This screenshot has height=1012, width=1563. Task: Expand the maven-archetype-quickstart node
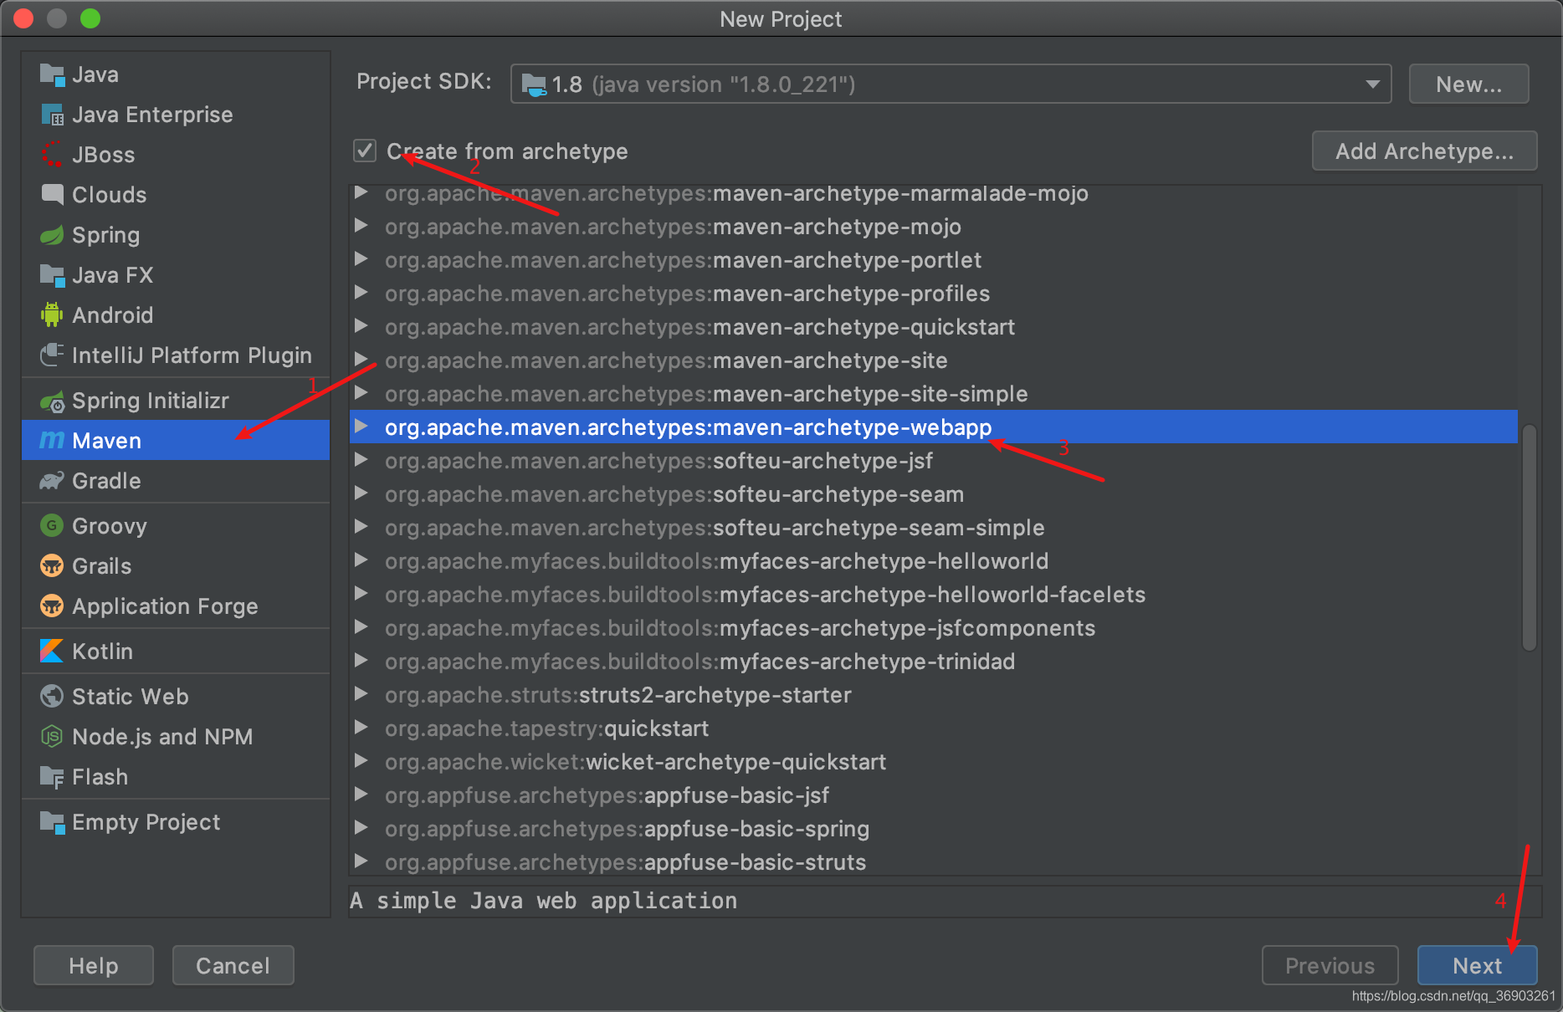click(361, 326)
